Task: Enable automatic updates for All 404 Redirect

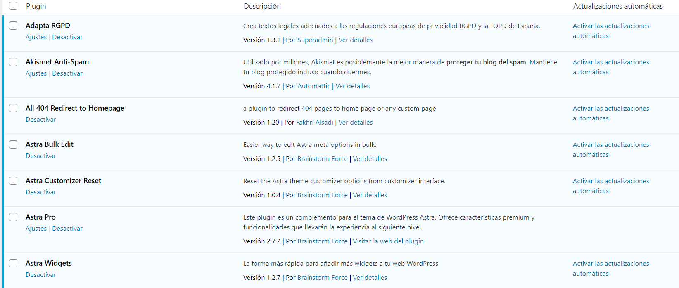Action: (611, 113)
